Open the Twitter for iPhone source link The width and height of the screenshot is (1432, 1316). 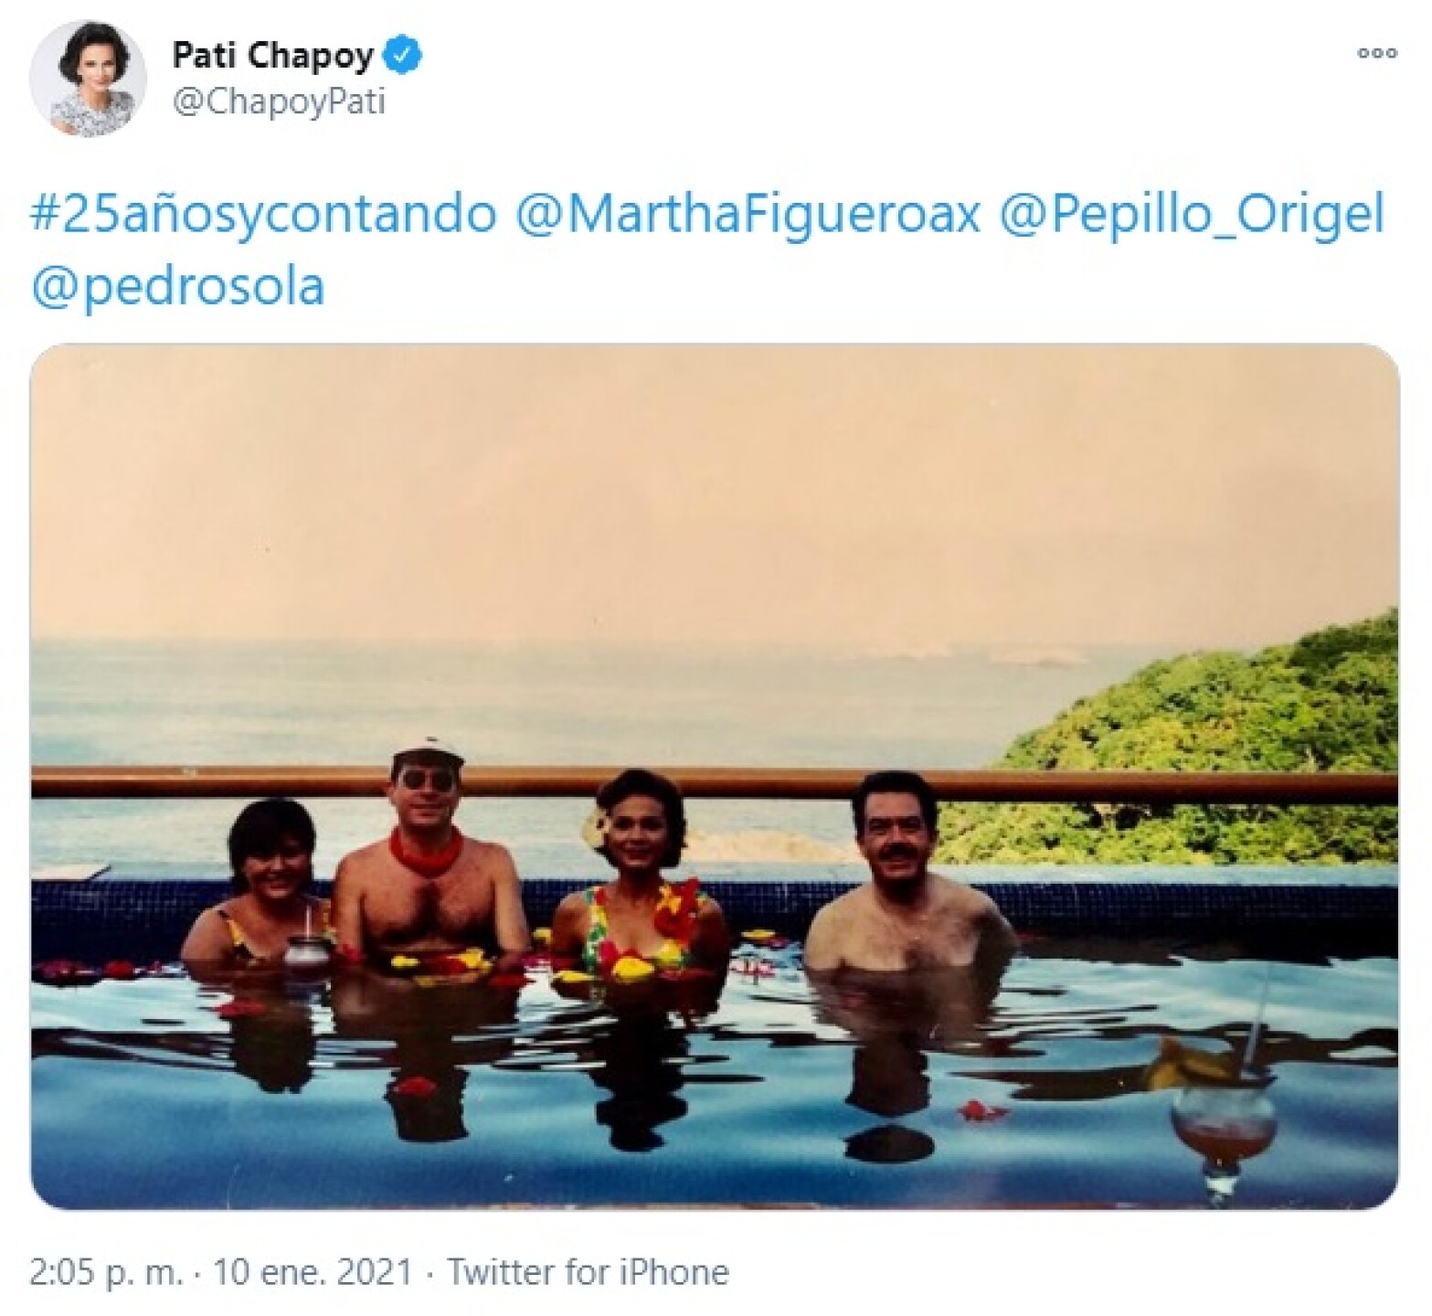point(588,1272)
